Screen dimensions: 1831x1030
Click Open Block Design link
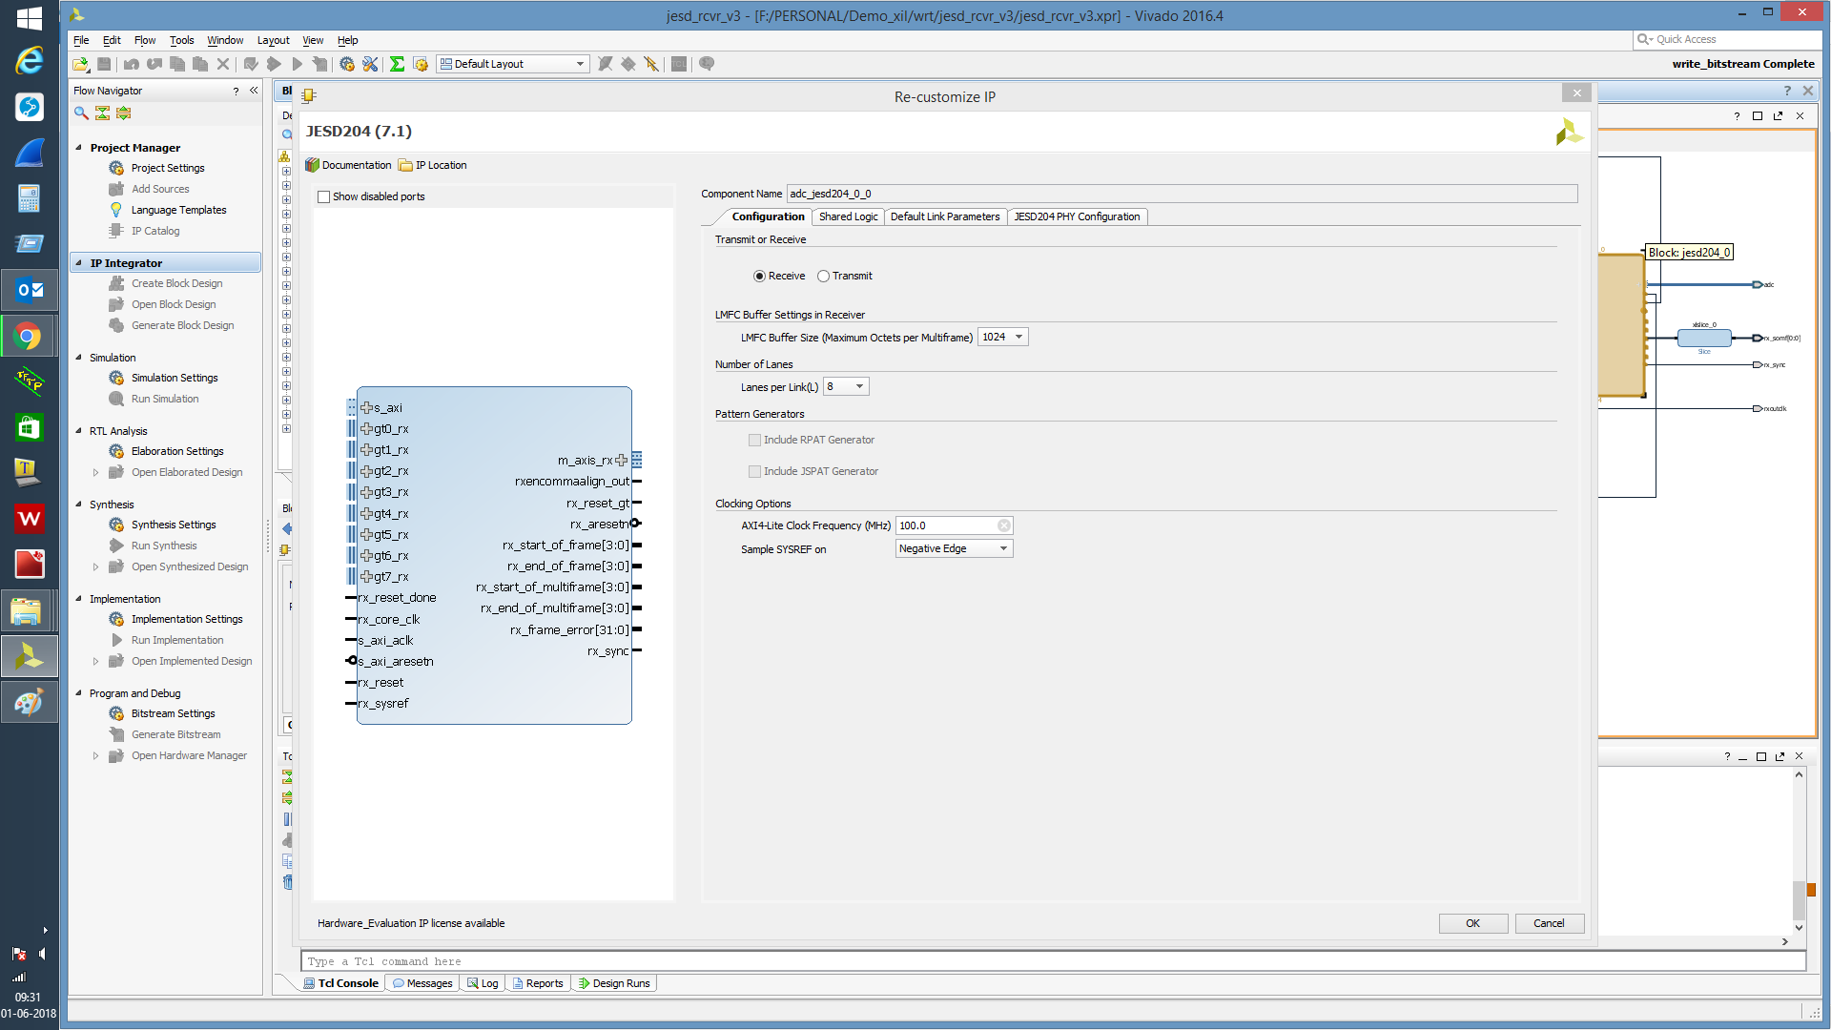click(174, 304)
